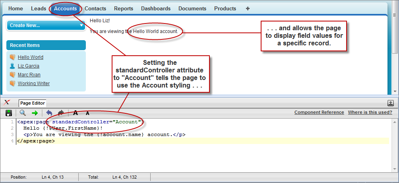Open the Liz Garcia contact link
Screen dimensions: 399x183
point(29,66)
